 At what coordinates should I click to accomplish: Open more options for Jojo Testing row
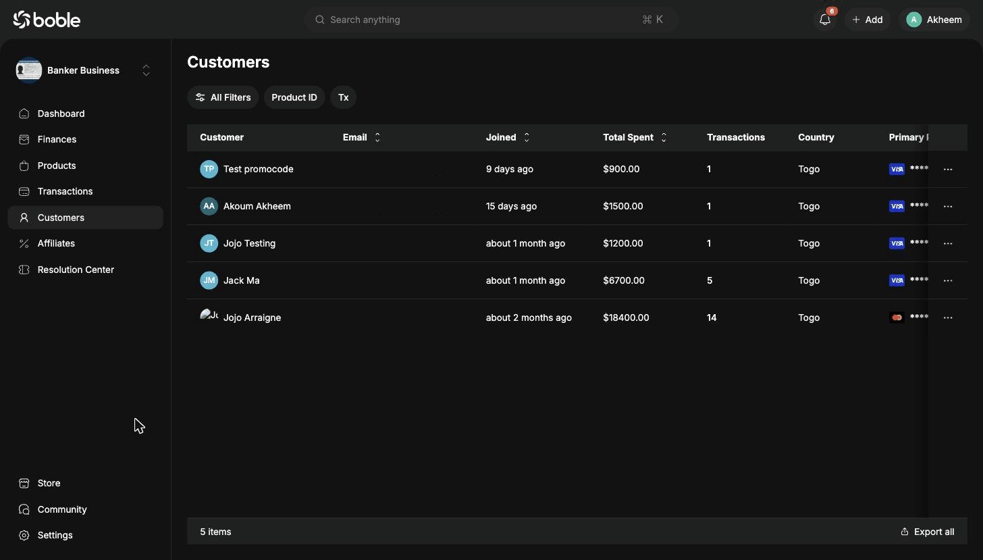(948, 244)
